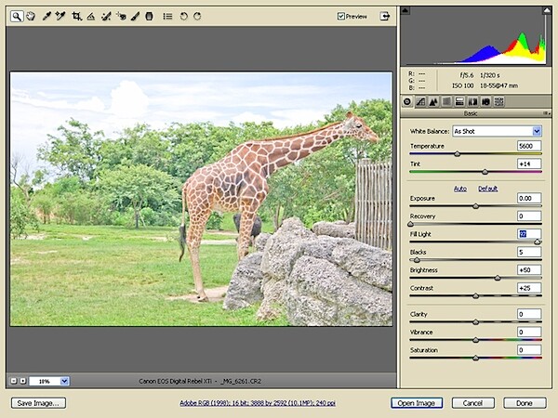
Task: Select the Zoom tool
Action: click(17, 16)
